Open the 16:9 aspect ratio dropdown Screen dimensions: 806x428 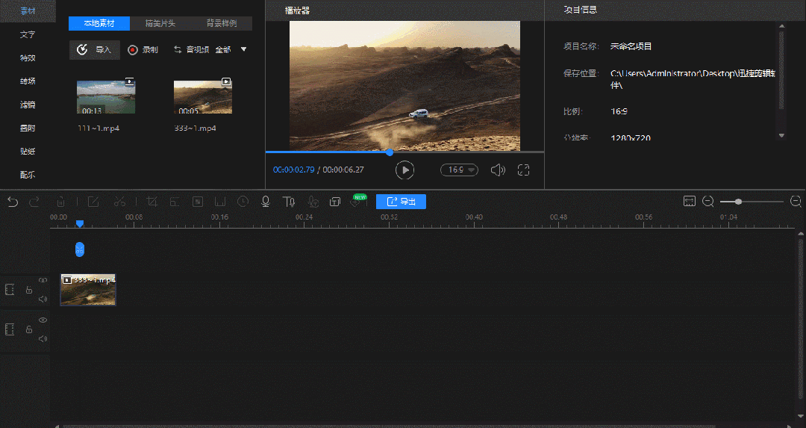coord(459,170)
